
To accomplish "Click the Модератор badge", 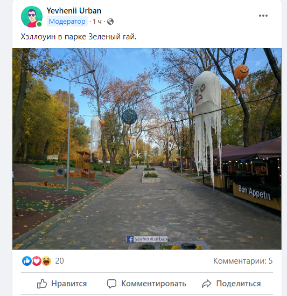I will [67, 22].
